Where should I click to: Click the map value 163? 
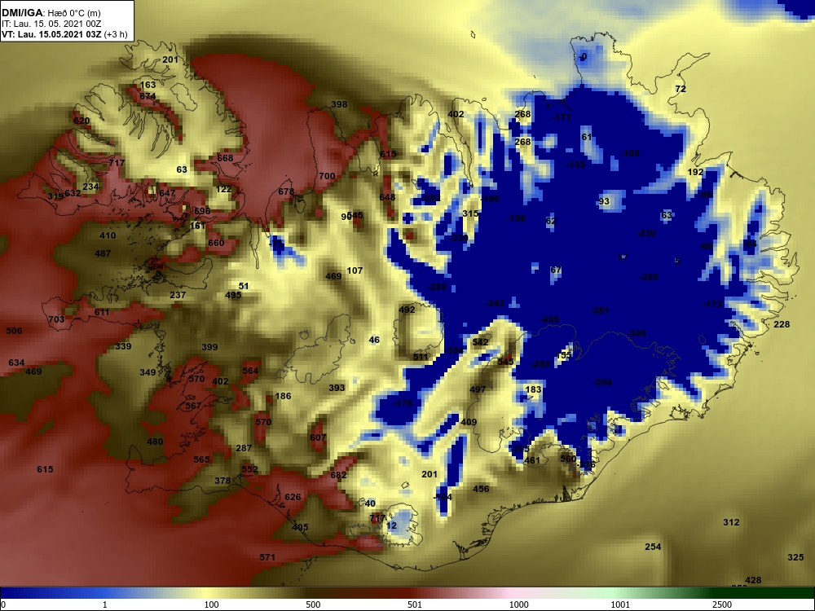point(148,85)
